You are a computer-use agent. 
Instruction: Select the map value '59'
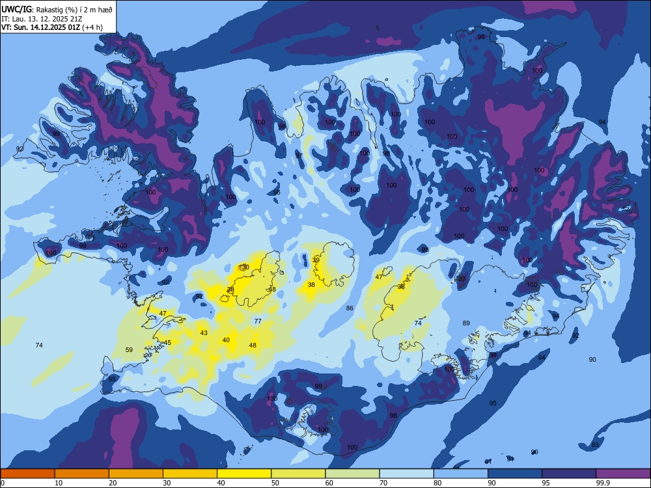(129, 350)
